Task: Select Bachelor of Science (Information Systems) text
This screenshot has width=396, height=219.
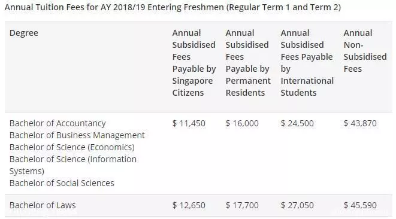Action: [73, 165]
